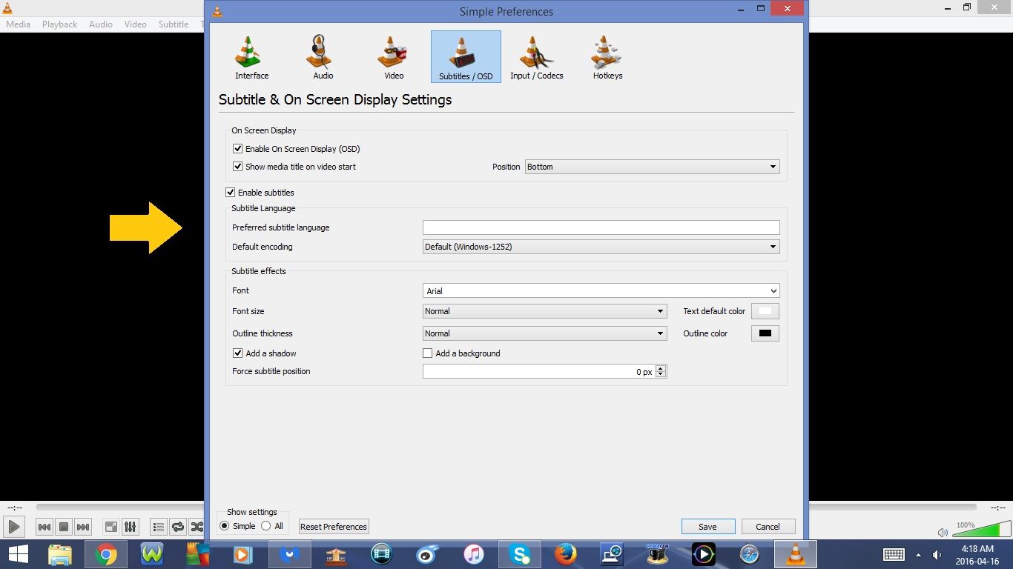The image size is (1013, 569).
Task: Change the Text default color swatch
Action: 765,310
